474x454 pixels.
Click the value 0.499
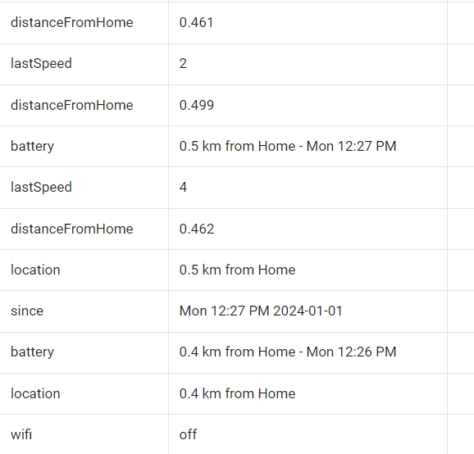pos(197,106)
